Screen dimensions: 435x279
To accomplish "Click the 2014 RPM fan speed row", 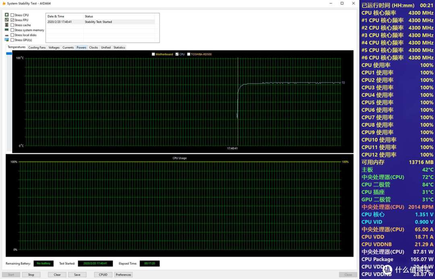I will tap(397, 207).
